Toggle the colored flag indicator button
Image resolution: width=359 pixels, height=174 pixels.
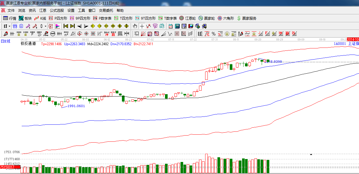click(x=57, y=26)
